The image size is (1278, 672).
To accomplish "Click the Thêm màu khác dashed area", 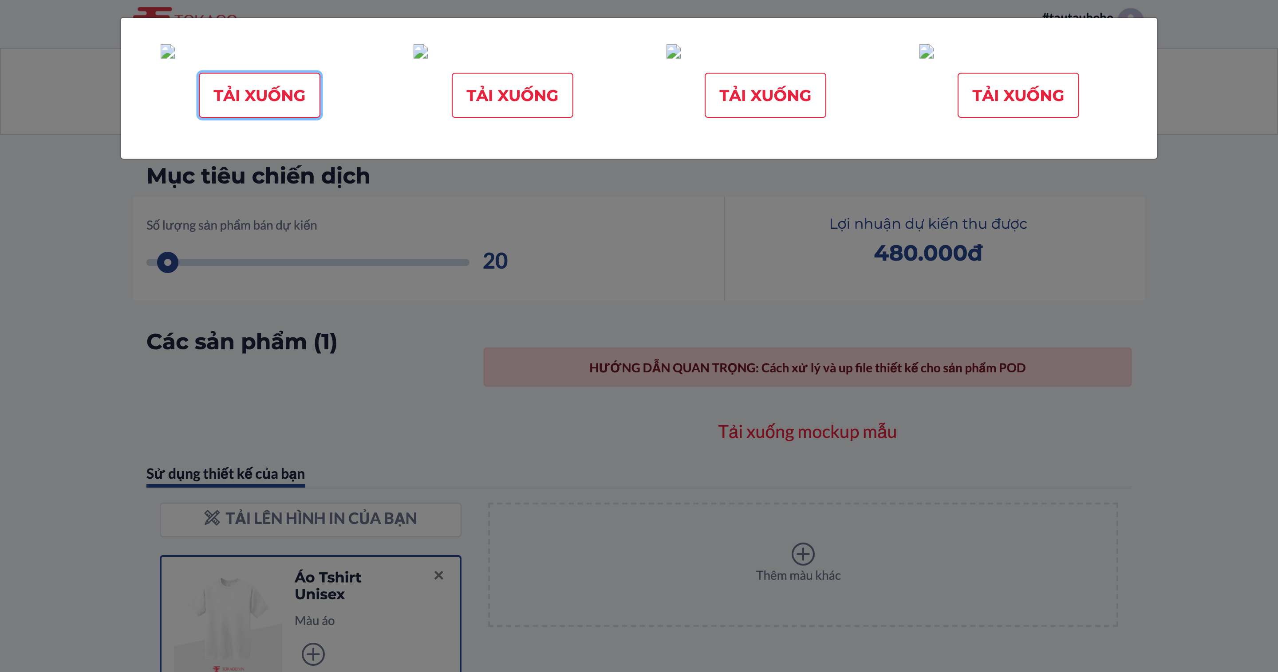I will pyautogui.click(x=803, y=564).
